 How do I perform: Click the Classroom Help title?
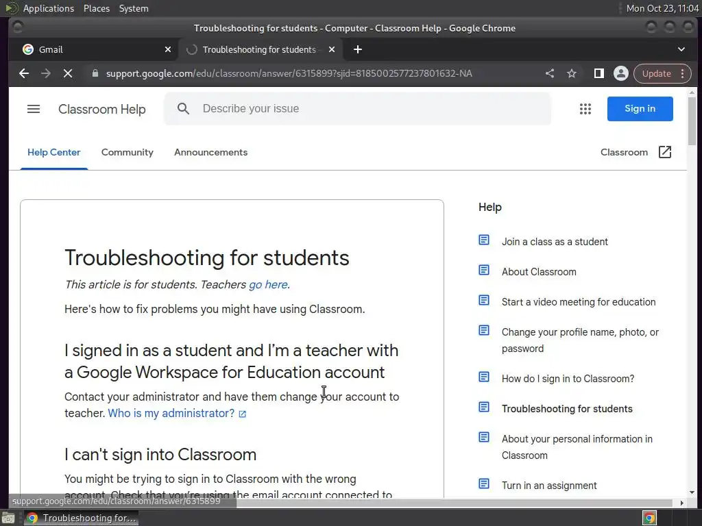point(102,109)
